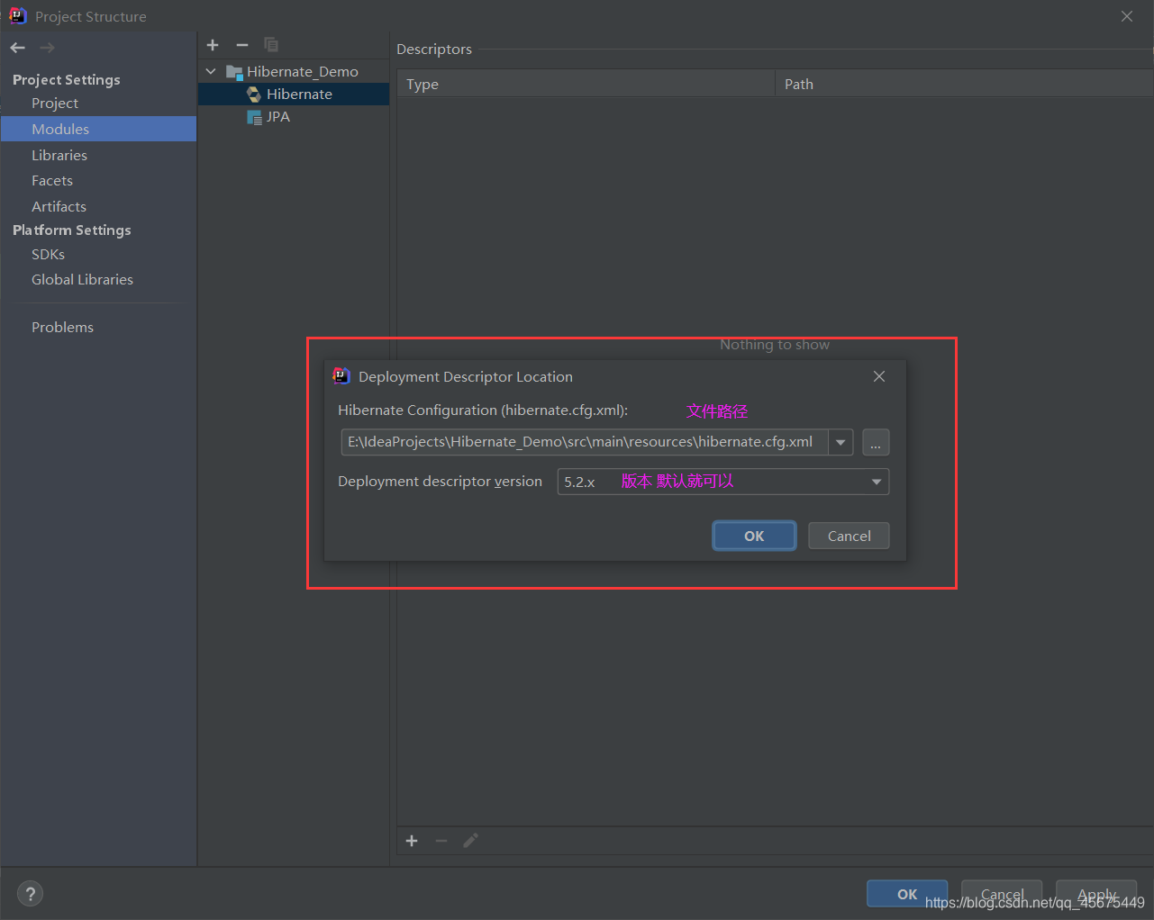Click the add descriptor plus icon at bottom
The width and height of the screenshot is (1154, 920).
(x=412, y=840)
